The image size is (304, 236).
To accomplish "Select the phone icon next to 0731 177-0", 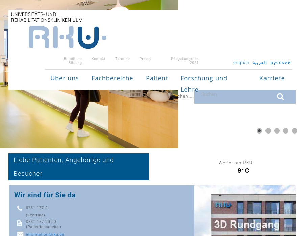I will 20,208.
